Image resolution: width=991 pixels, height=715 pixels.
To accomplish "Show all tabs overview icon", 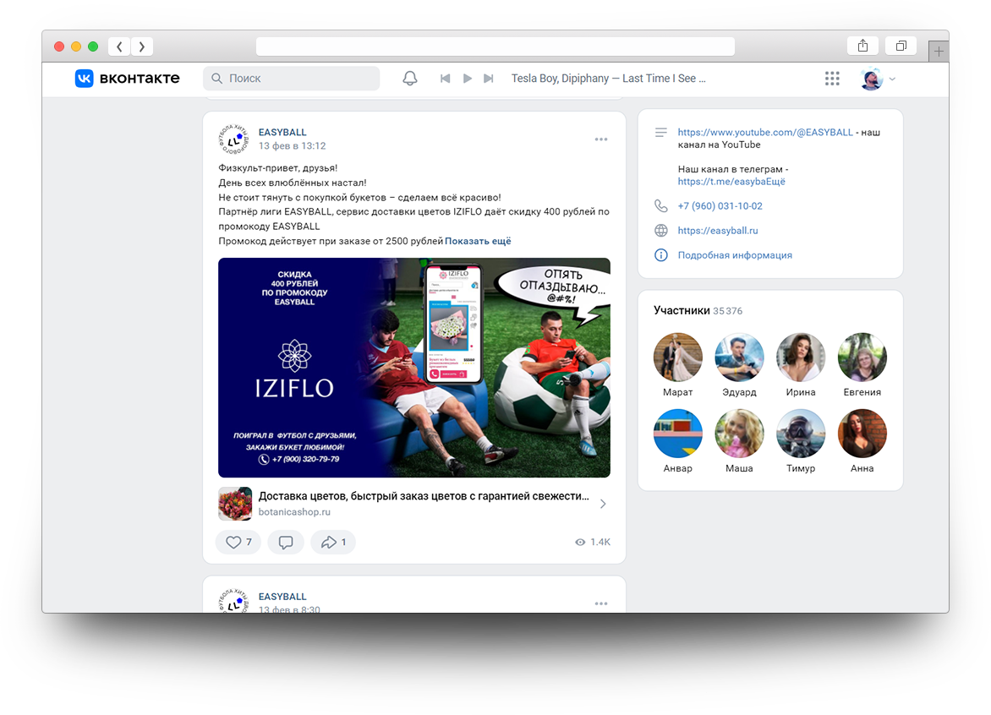I will (901, 46).
